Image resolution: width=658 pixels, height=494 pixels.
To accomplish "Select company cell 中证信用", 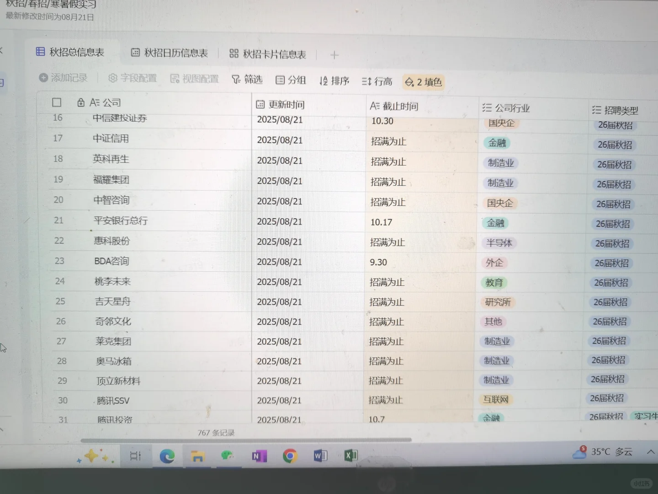I will pos(111,139).
